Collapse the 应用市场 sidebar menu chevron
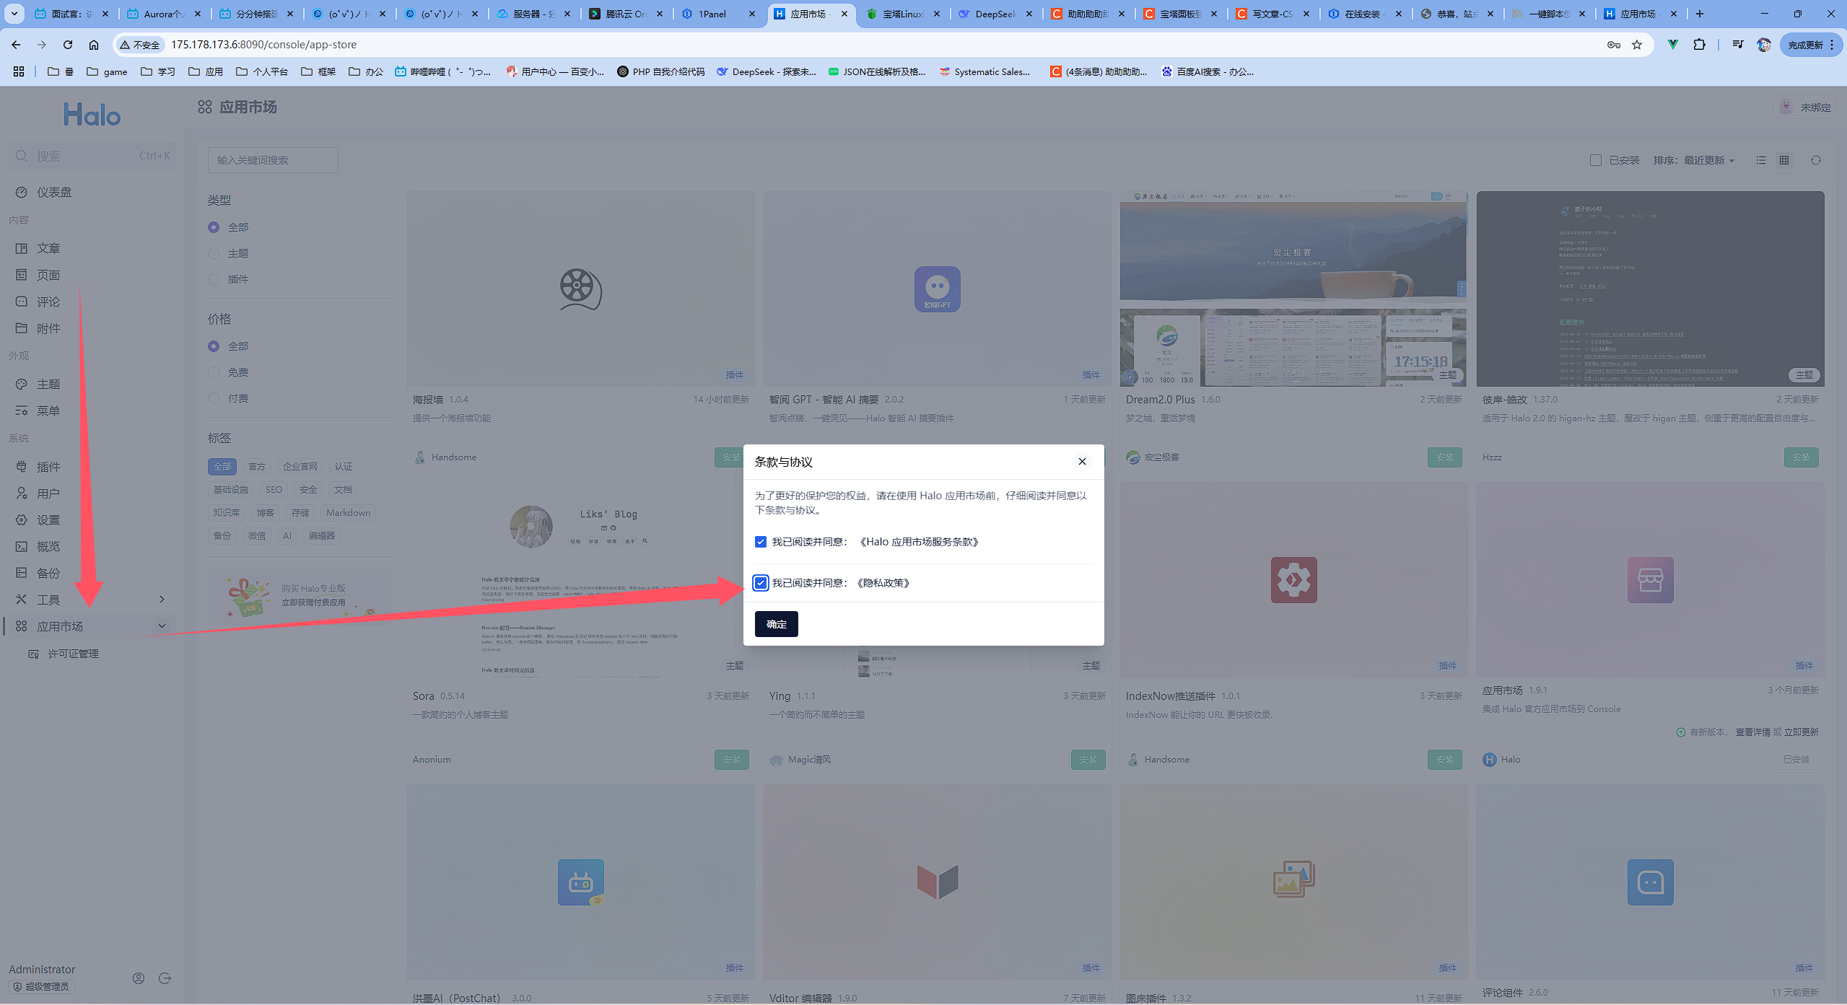 [x=162, y=626]
